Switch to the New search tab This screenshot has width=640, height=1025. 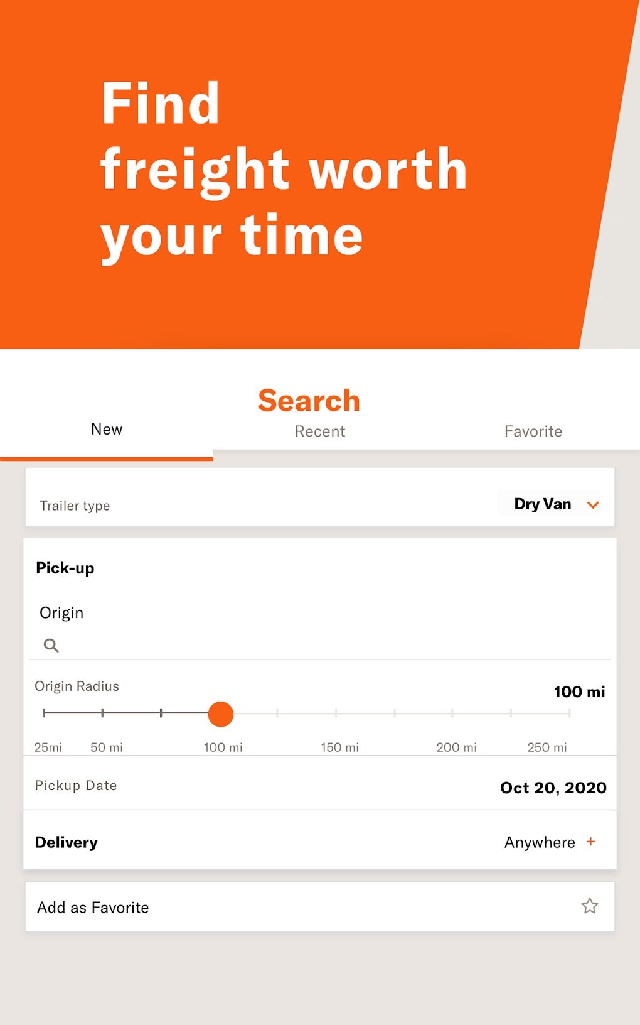[x=107, y=430]
